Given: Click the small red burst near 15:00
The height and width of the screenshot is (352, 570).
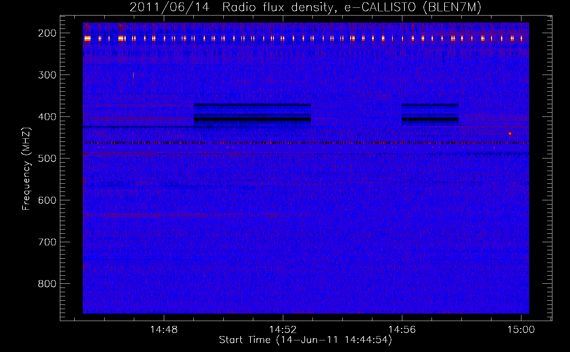Looking at the screenshot, I should [510, 133].
